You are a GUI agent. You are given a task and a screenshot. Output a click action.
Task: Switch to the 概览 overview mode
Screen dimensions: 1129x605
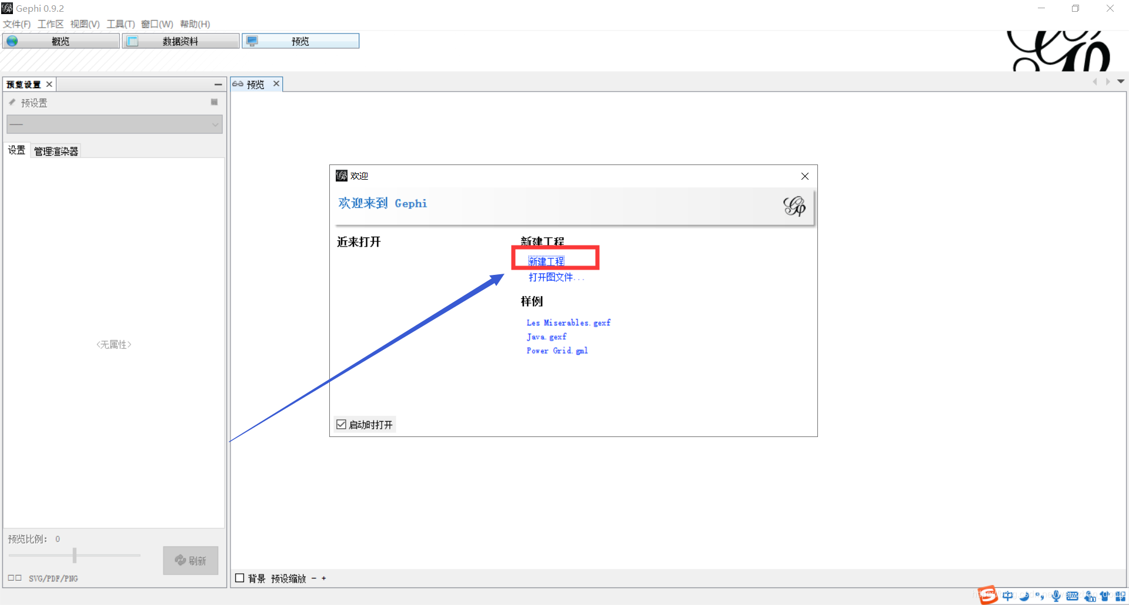click(x=61, y=41)
